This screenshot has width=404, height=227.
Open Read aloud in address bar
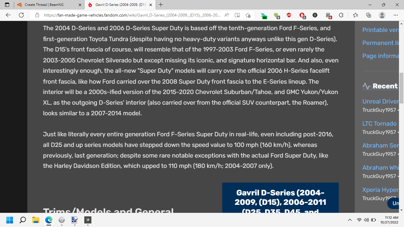[227, 15]
